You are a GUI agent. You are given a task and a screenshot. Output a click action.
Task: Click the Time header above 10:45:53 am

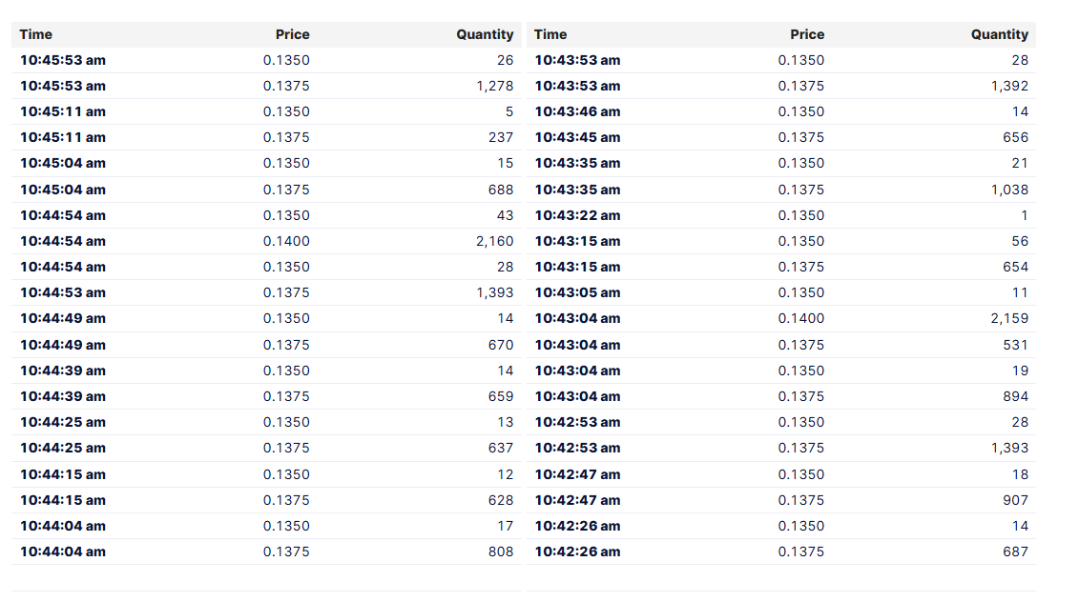click(36, 34)
